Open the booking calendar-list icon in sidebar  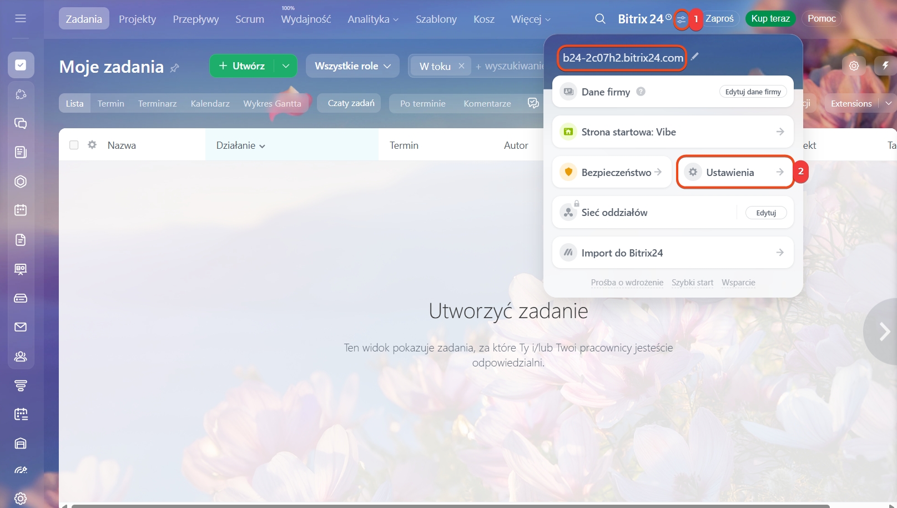pos(21,414)
